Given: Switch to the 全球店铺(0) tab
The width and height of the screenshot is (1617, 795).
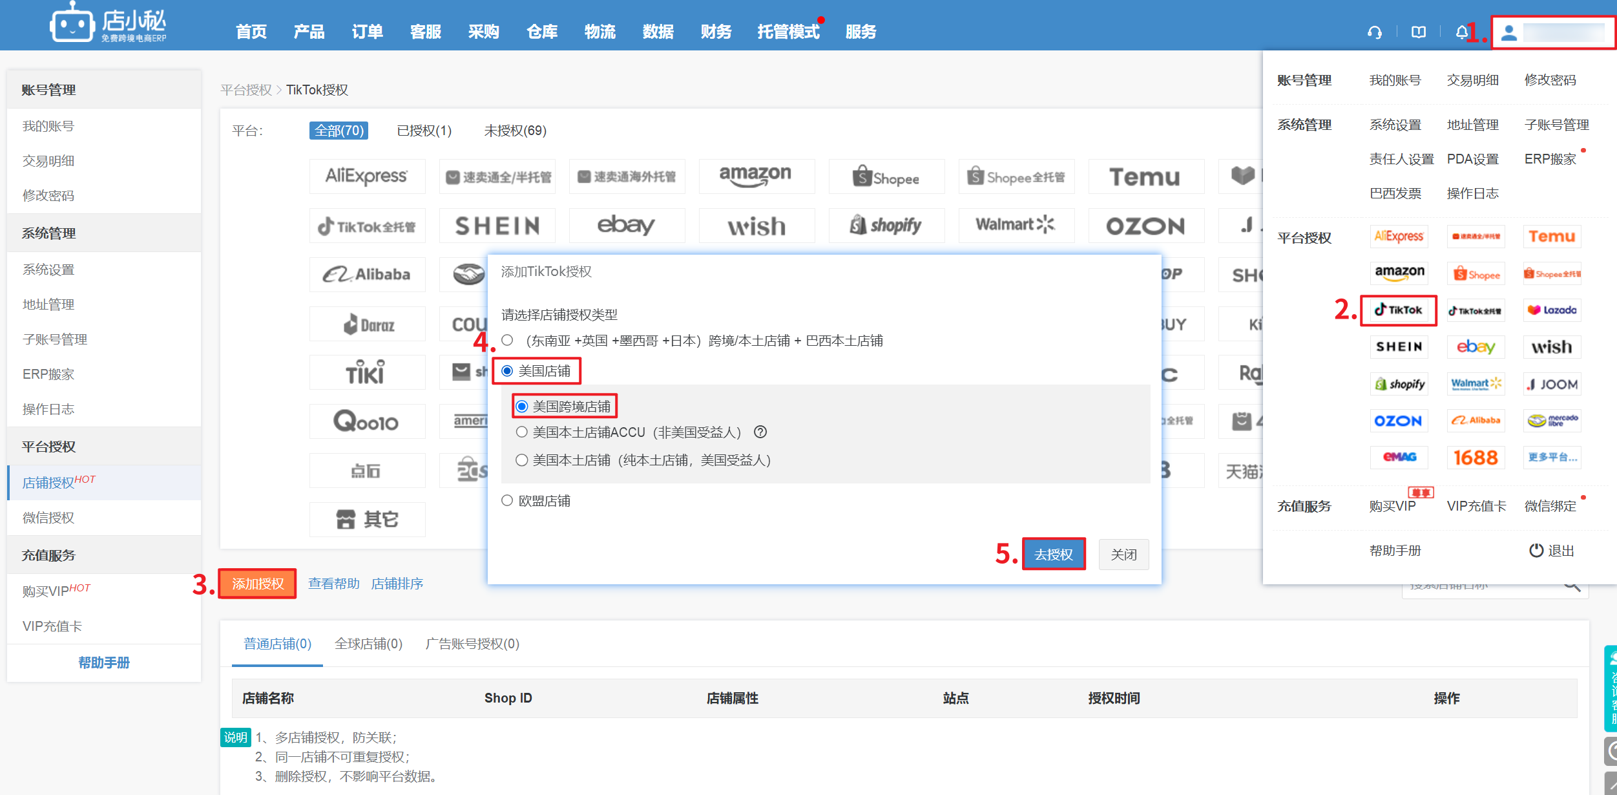Looking at the screenshot, I should tap(368, 644).
